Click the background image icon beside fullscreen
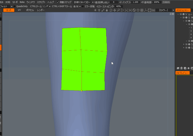193x136 pixels. pyautogui.click(x=153, y=10)
